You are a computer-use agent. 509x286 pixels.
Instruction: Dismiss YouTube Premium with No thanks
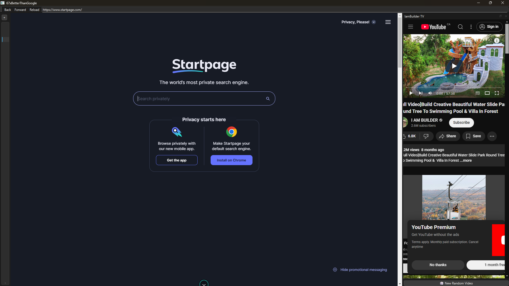click(x=438, y=265)
